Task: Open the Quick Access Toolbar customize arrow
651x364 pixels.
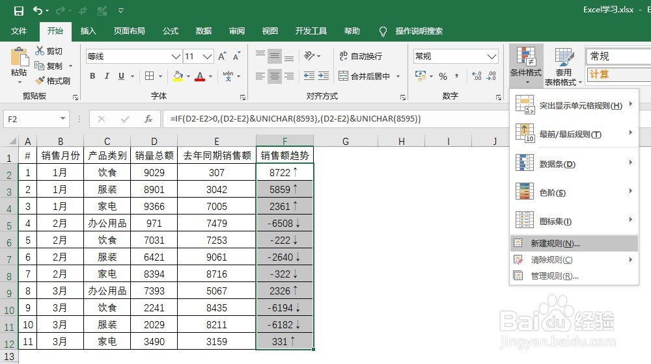Action: [121, 11]
